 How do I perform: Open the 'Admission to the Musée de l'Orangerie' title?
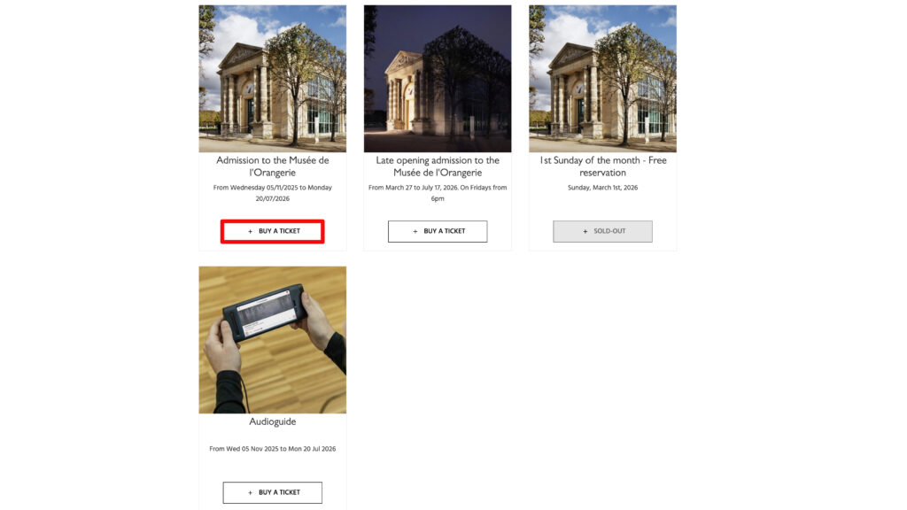(x=273, y=166)
